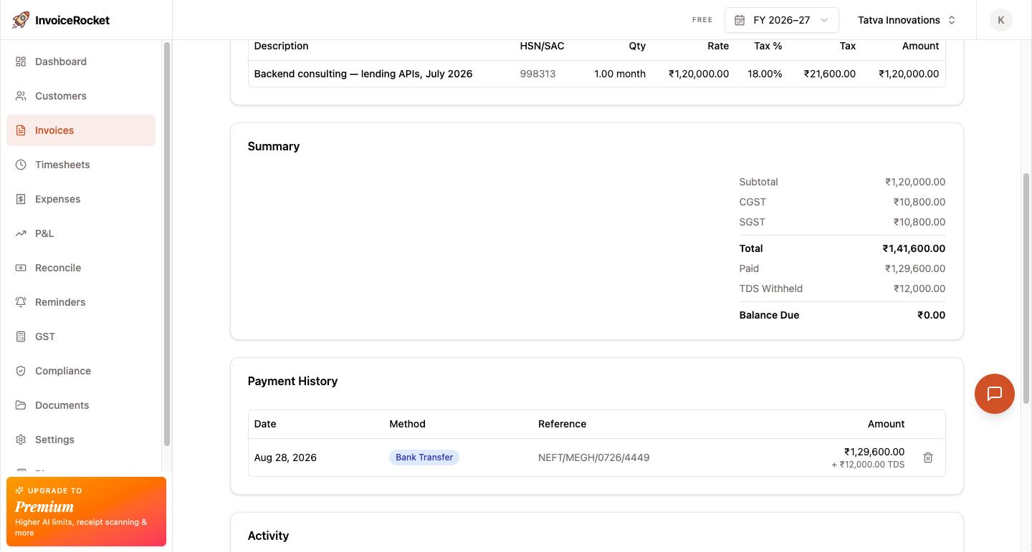Open the chat support bubble
Screen dimensions: 1032x552
pyautogui.click(x=994, y=394)
